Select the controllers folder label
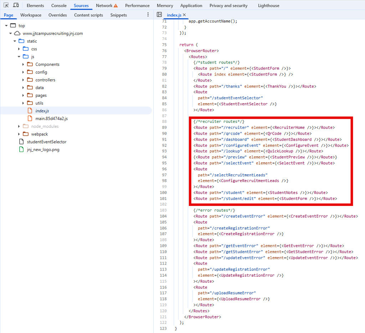Viewport: 365px width, 333px height. point(45,80)
